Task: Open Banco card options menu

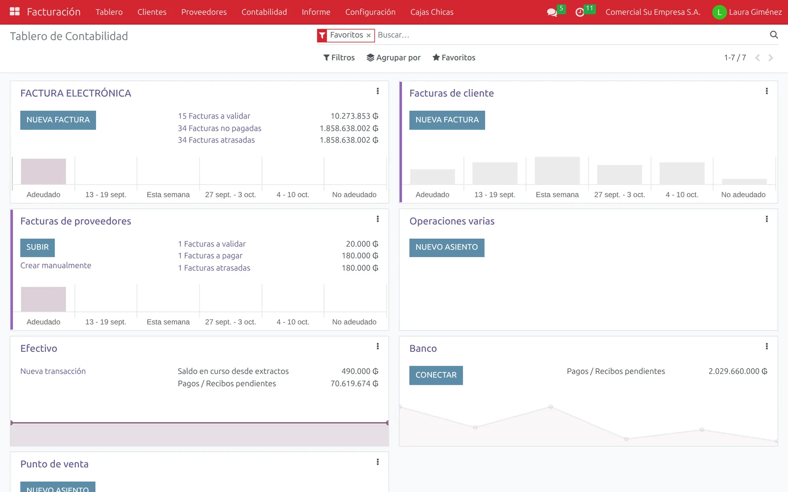Action: [767, 346]
